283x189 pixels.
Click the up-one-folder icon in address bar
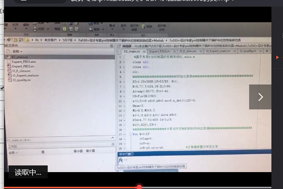[x=15, y=40]
